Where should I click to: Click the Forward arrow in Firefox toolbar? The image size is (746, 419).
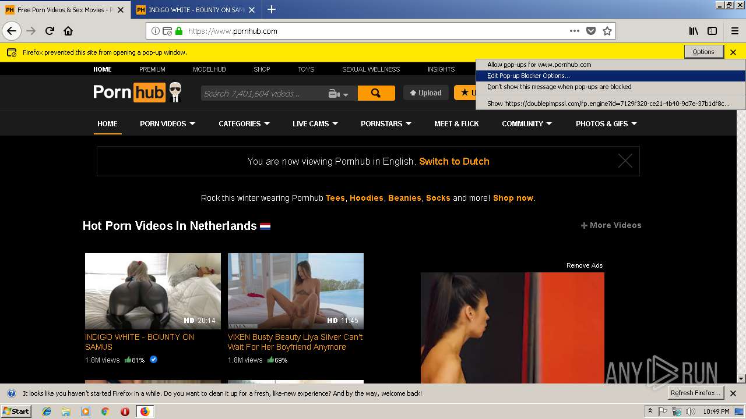(31, 31)
